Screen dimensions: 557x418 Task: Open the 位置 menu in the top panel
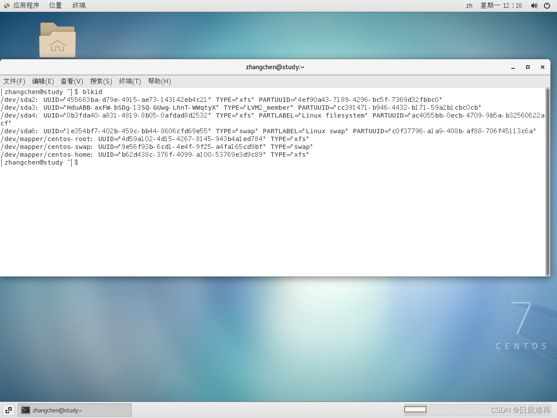click(55, 5)
